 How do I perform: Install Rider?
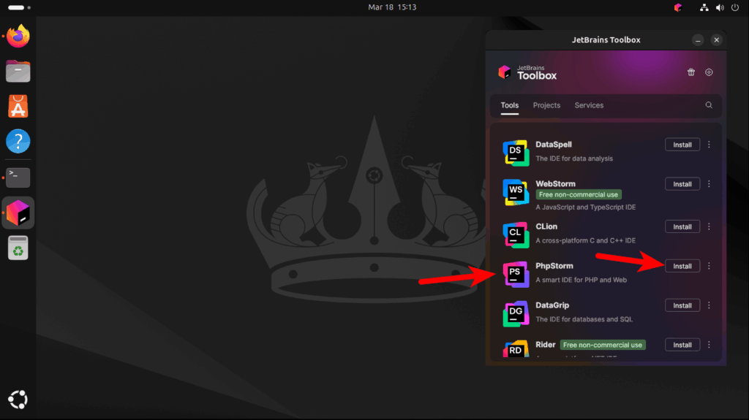[682, 345]
